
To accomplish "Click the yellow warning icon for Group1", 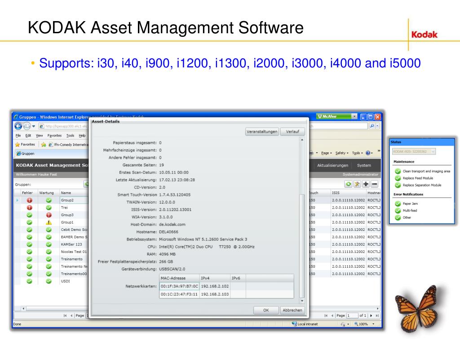I will [49, 222].
